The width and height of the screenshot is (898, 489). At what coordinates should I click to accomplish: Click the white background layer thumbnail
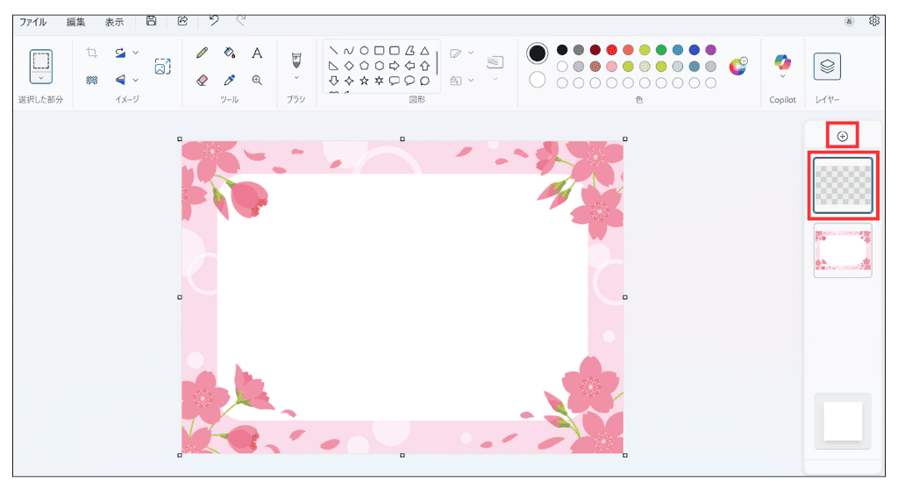[x=843, y=422]
